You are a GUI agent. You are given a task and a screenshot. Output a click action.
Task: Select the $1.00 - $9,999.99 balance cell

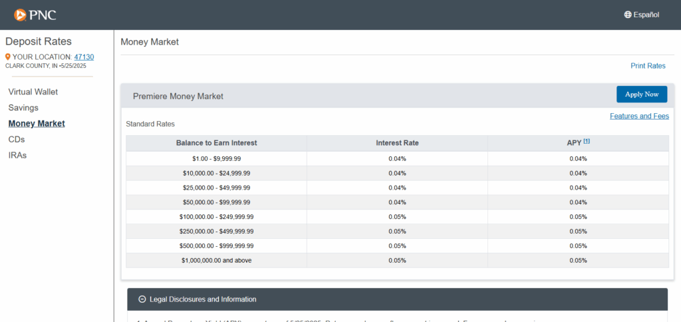[216, 158]
